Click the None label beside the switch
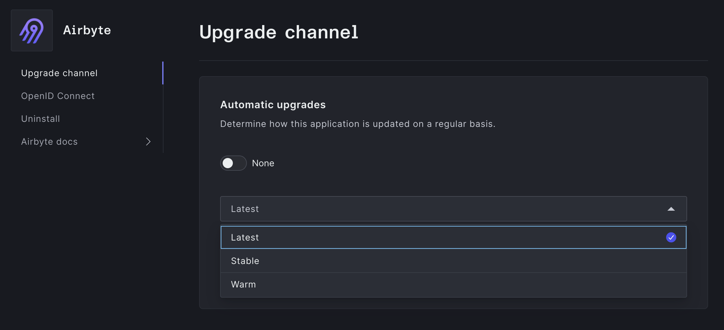 click(263, 163)
